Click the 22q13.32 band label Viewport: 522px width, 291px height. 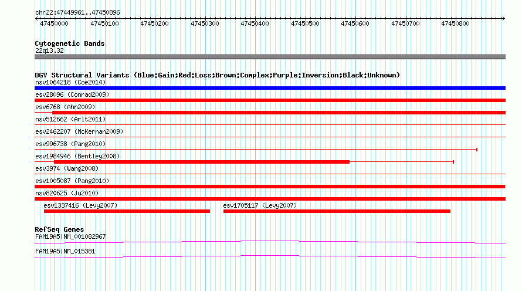(x=49, y=50)
